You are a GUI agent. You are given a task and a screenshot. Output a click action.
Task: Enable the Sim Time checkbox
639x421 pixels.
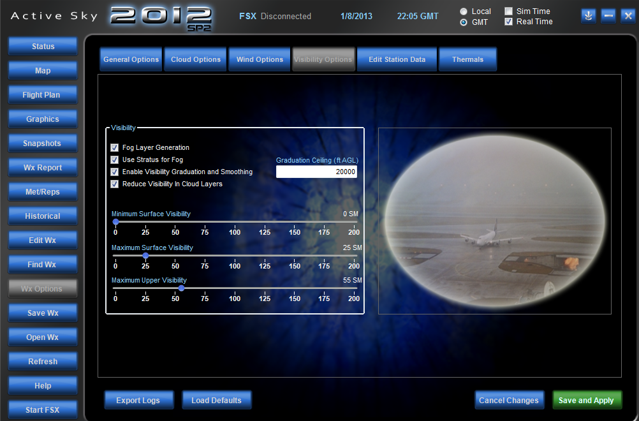[509, 11]
